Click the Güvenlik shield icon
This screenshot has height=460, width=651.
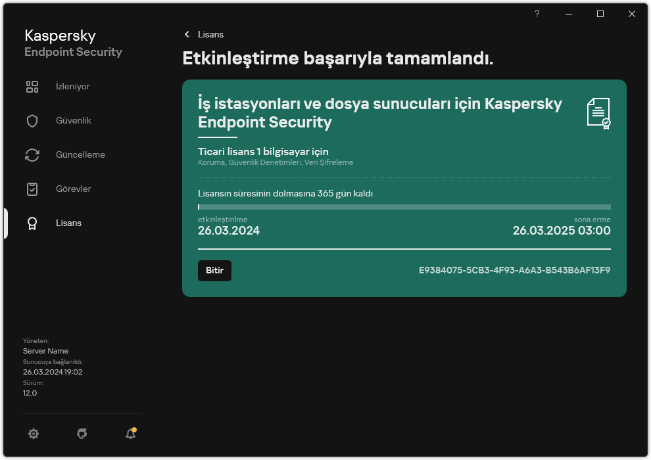pos(32,120)
